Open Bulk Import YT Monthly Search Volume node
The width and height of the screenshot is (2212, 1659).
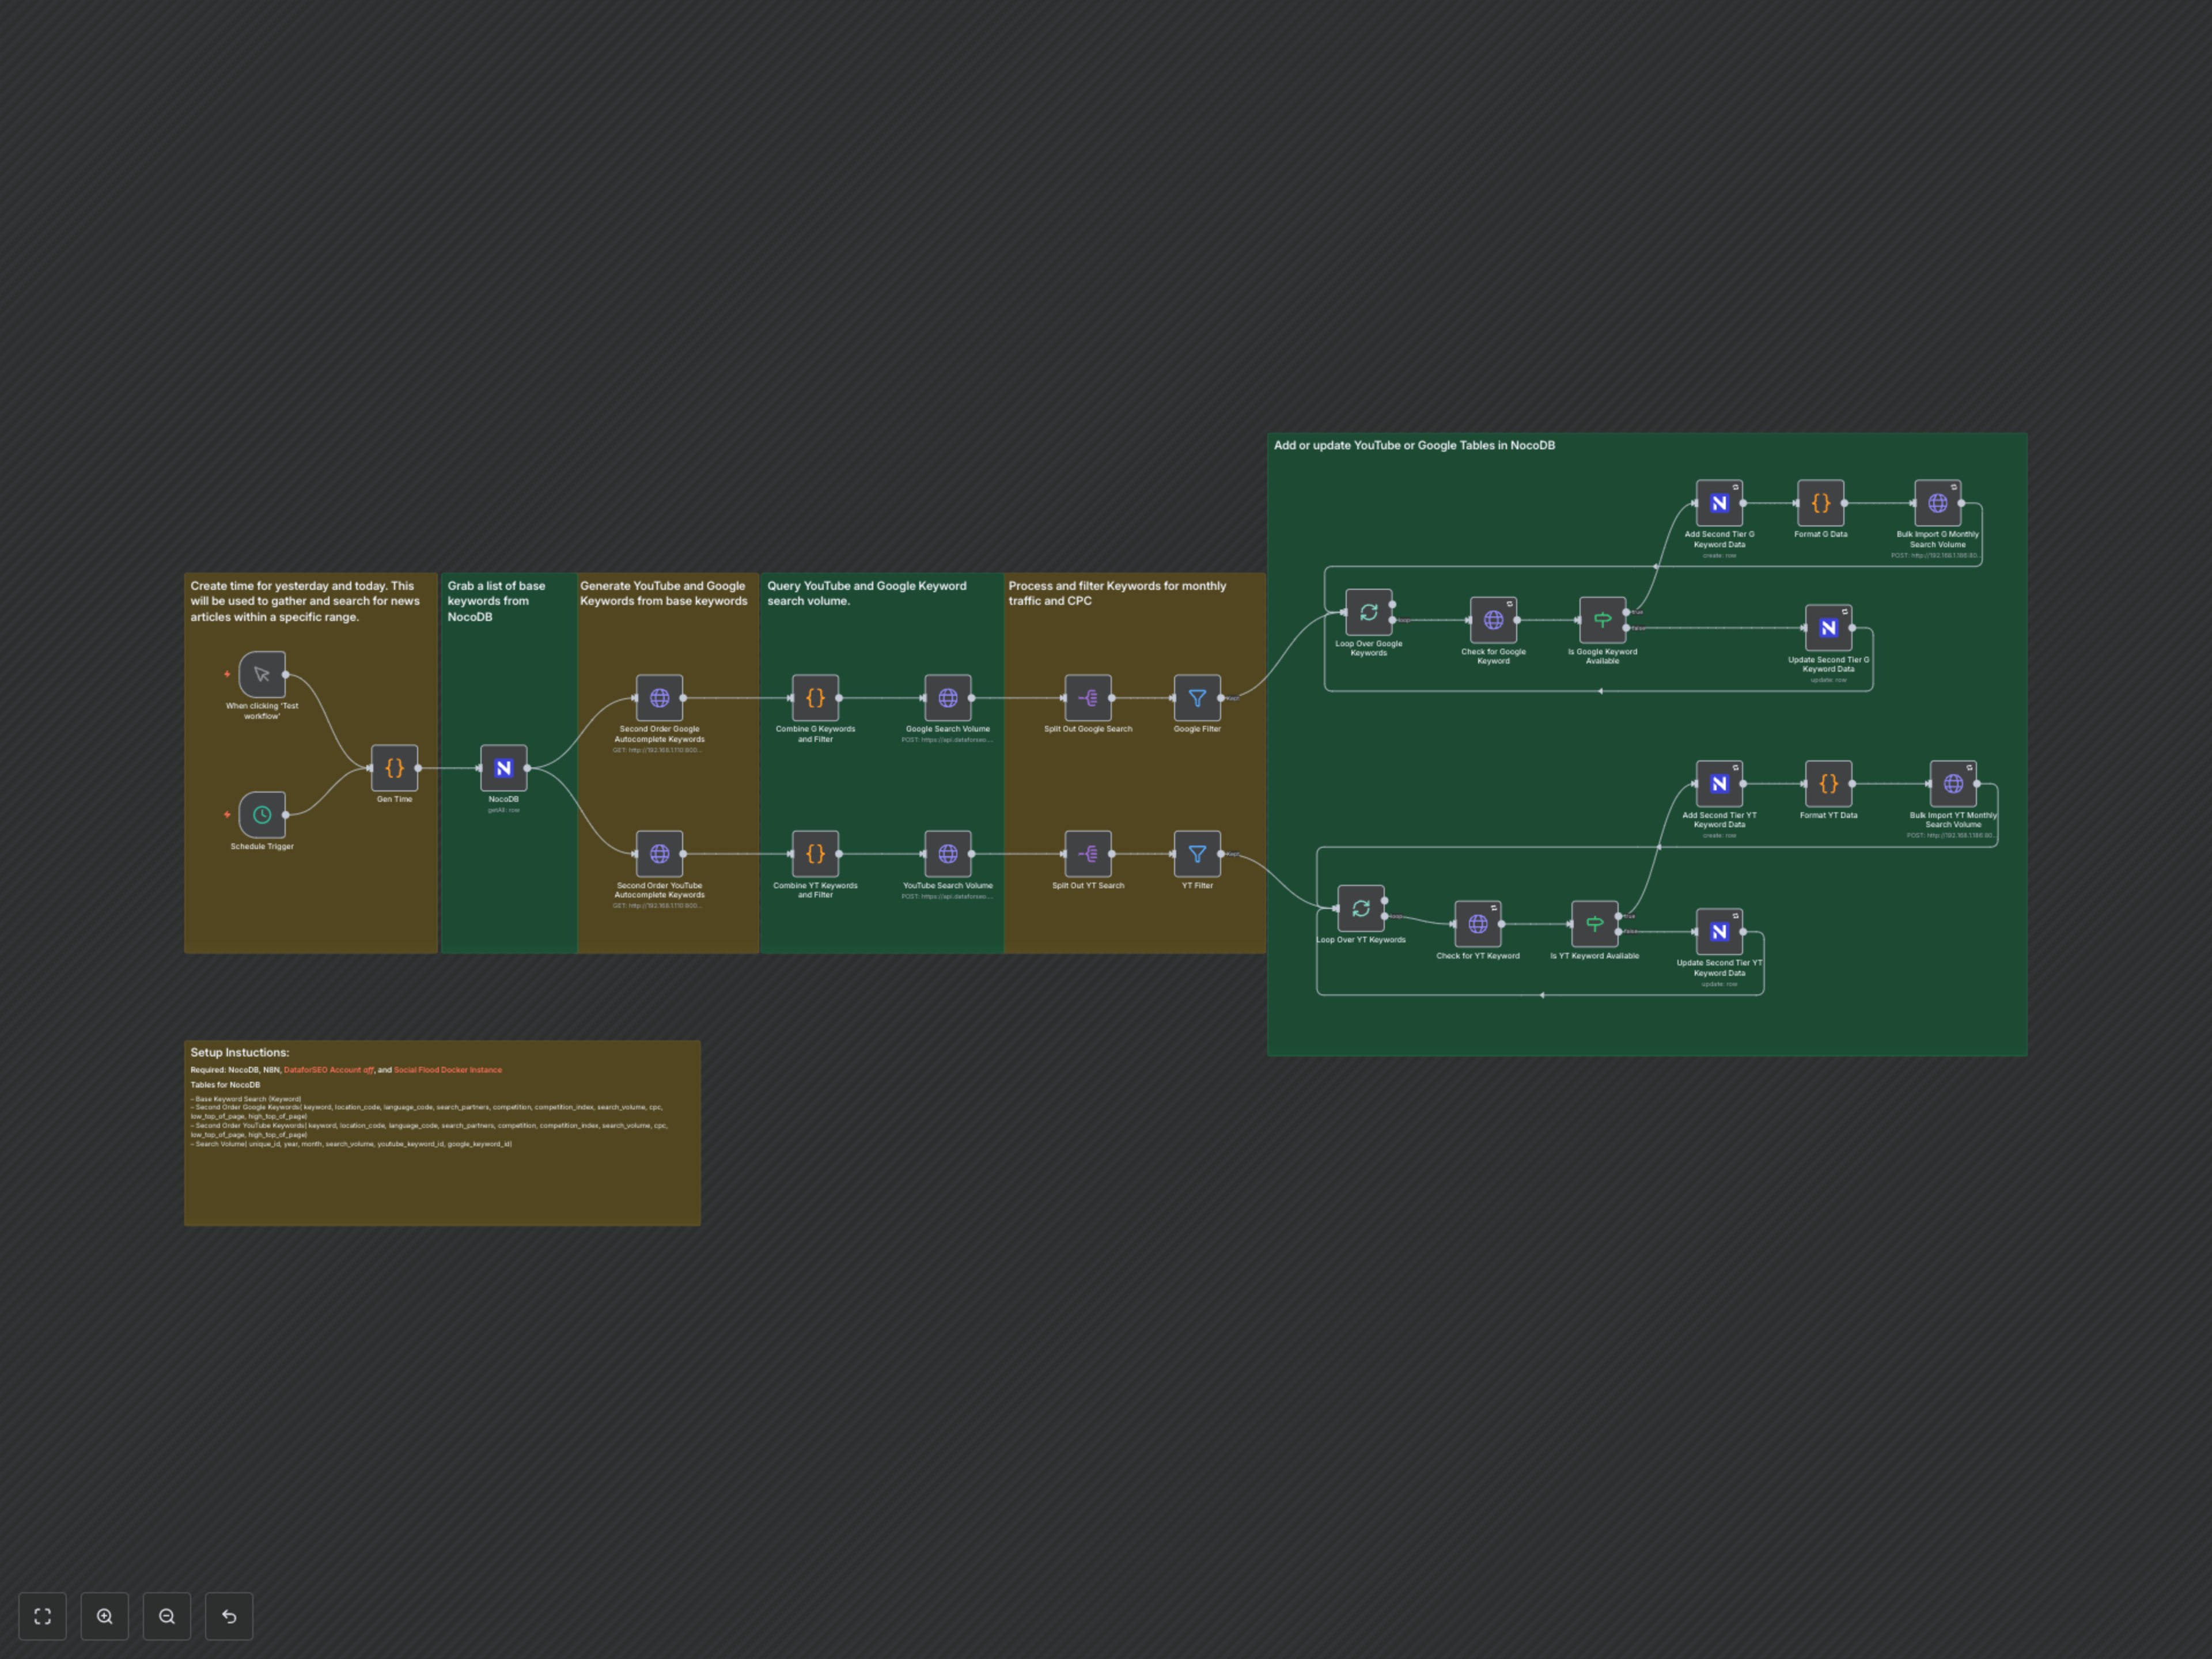pyautogui.click(x=1952, y=784)
